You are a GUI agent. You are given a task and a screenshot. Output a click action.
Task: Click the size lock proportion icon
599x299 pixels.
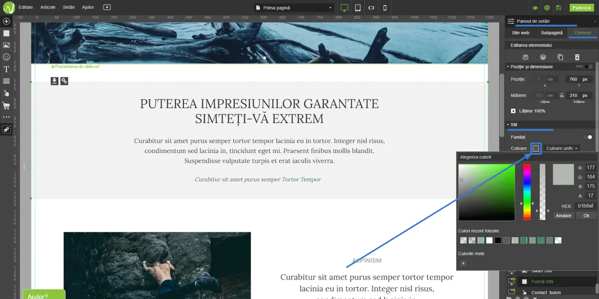pos(562,95)
